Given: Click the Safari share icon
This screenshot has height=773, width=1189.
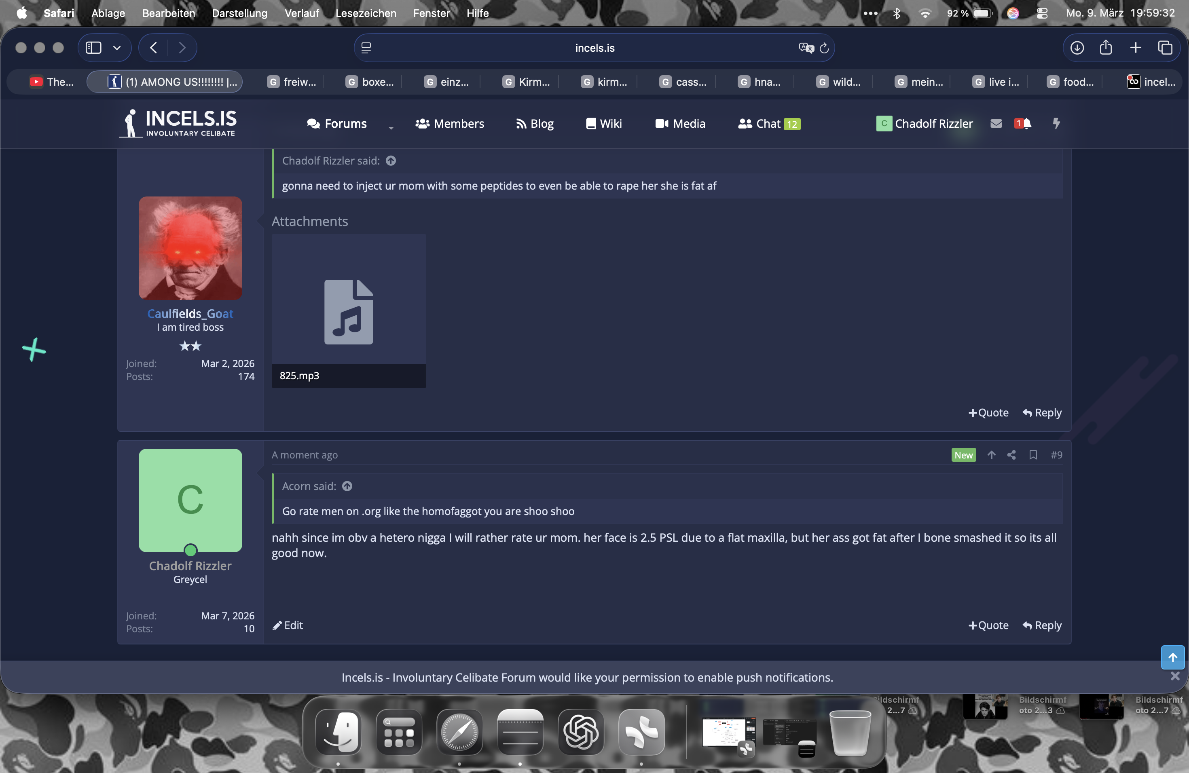Looking at the screenshot, I should click(1106, 48).
